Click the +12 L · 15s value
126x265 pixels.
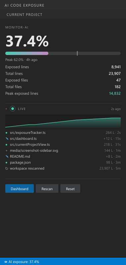[x=112, y=138]
